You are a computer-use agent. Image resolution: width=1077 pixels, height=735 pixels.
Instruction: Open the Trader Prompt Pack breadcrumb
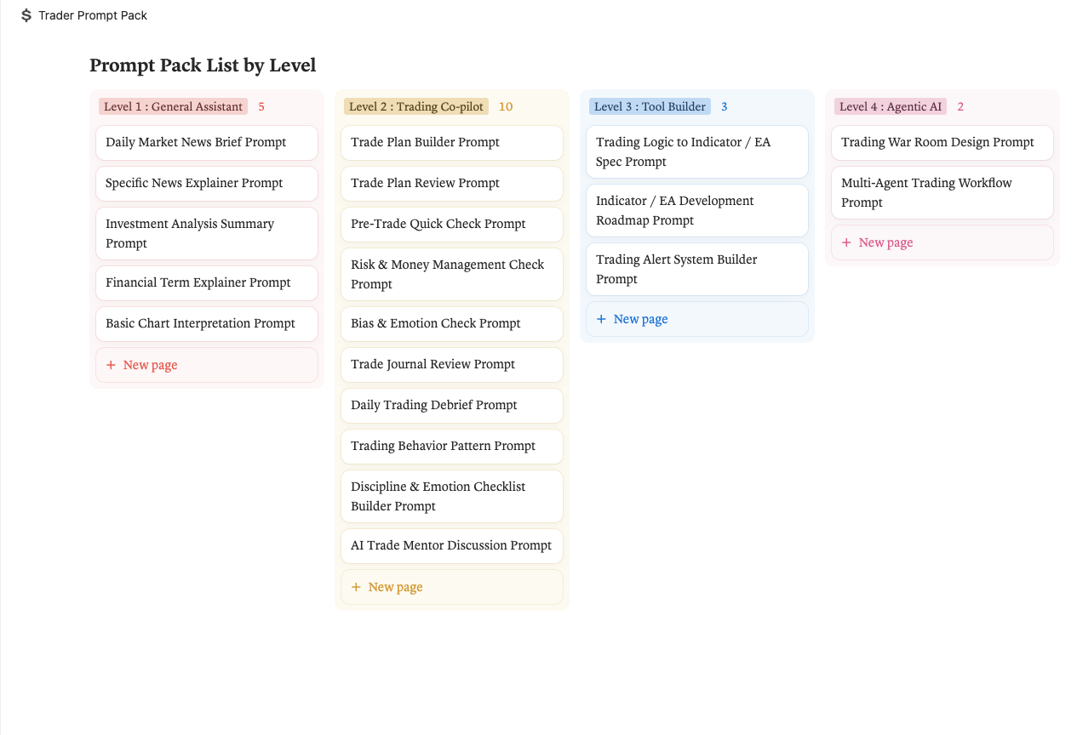point(93,15)
